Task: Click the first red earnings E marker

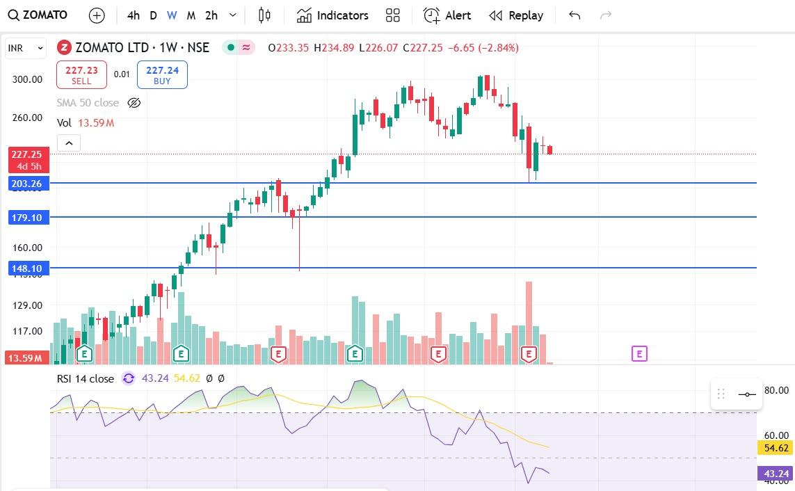Action: [278, 354]
